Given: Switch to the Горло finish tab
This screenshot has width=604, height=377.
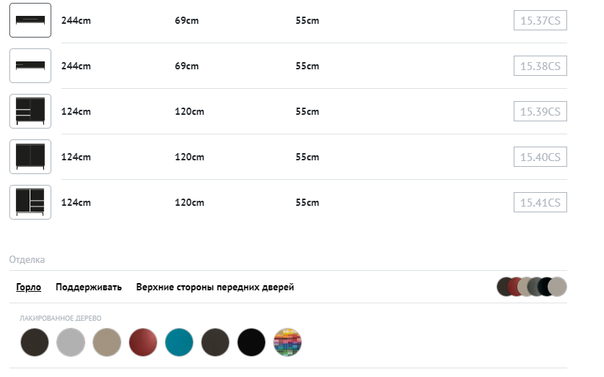Looking at the screenshot, I should point(29,287).
